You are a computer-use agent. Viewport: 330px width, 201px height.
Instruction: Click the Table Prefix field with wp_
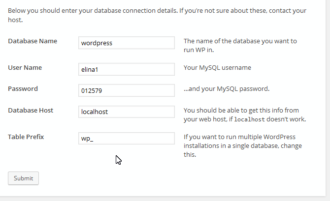point(126,138)
